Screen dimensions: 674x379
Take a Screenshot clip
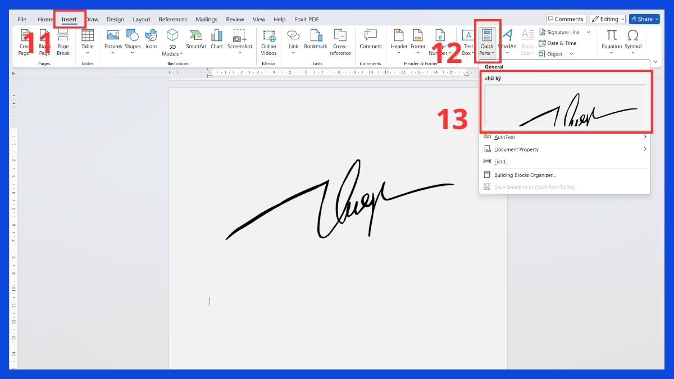[240, 42]
